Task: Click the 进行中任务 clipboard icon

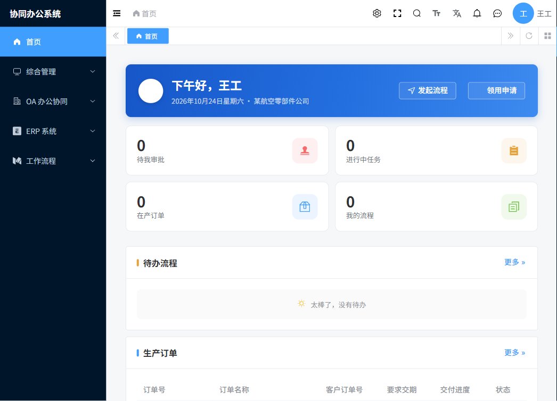Action: (514, 151)
